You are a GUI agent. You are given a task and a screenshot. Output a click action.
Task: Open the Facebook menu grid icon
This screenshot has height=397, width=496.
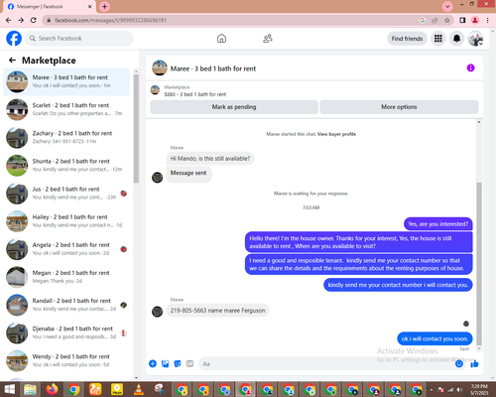tap(438, 39)
